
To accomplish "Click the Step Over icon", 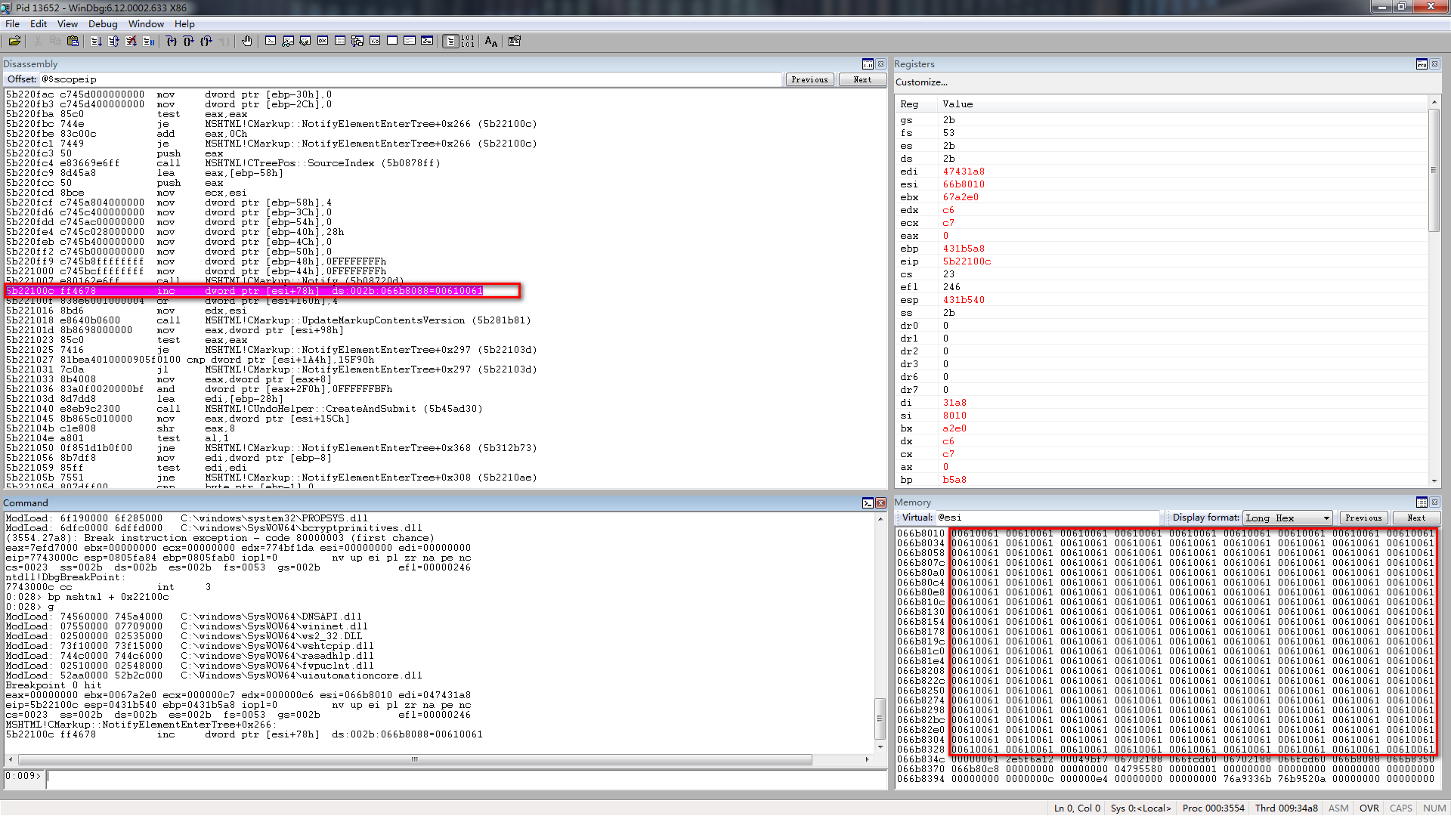I will click(x=189, y=42).
